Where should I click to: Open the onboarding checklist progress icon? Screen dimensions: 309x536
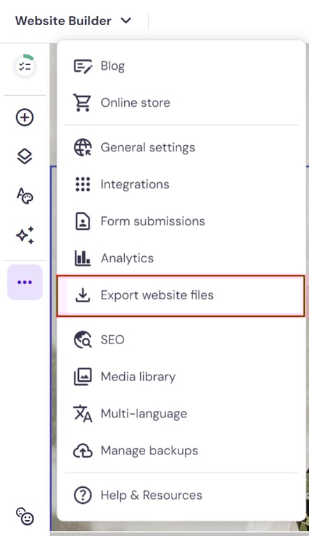coord(24,66)
